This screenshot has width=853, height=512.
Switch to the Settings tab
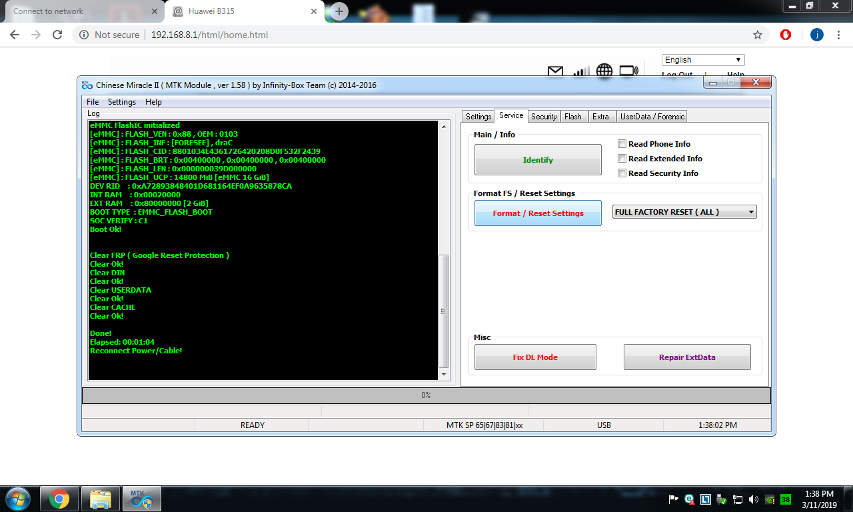478,117
